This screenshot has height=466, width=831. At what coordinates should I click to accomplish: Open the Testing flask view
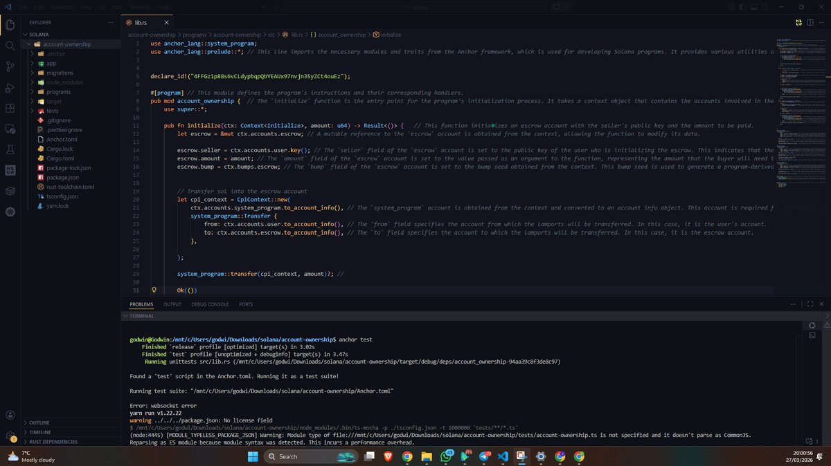tap(10, 149)
